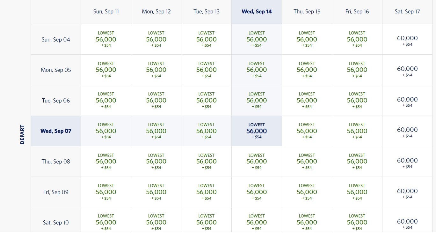Click the Sun, Sep 04 row header
Screen dimensions: 436x236
(x=56, y=40)
